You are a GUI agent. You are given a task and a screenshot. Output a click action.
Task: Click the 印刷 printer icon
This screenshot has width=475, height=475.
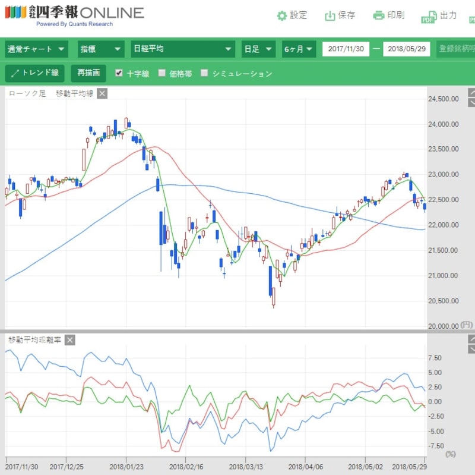(x=379, y=16)
